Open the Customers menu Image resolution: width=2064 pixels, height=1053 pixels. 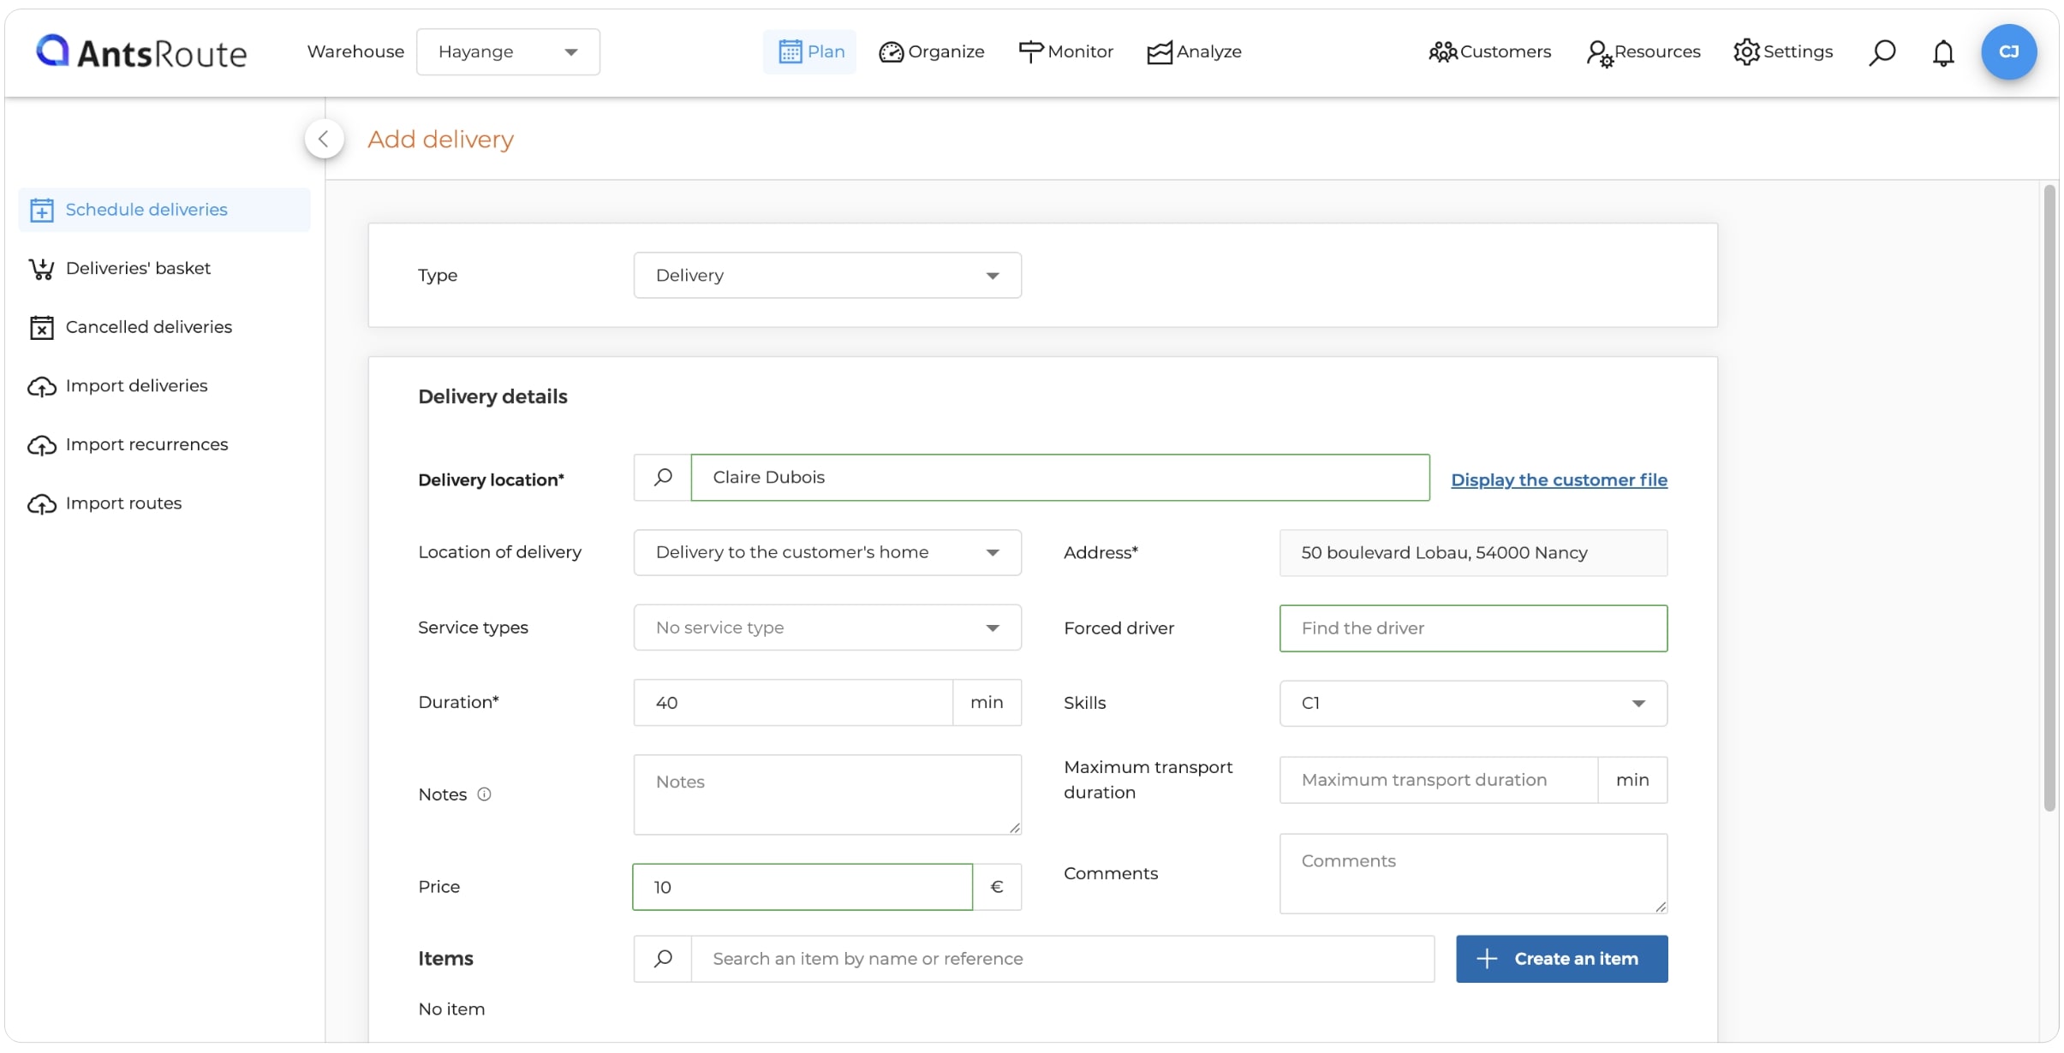pos(1489,51)
